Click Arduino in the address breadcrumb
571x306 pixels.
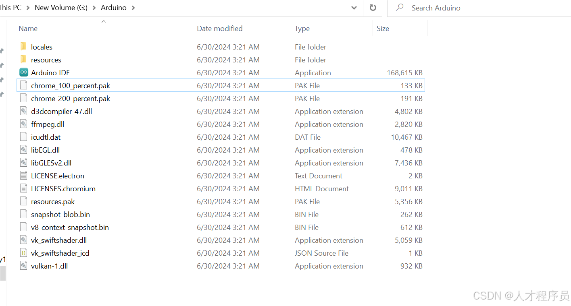[x=114, y=8]
